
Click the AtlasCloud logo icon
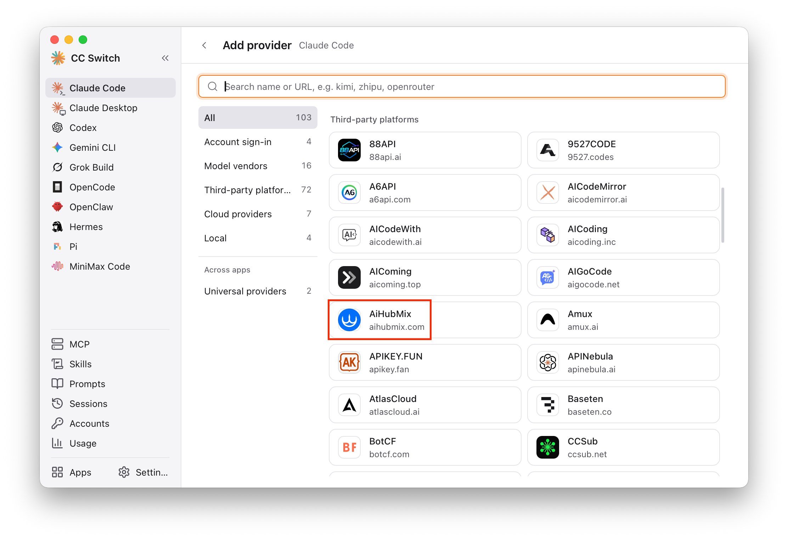[349, 405]
